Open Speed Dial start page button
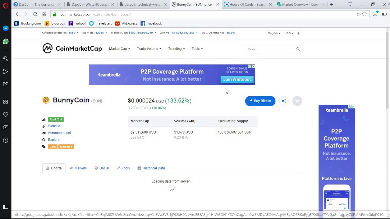 click(44, 14)
